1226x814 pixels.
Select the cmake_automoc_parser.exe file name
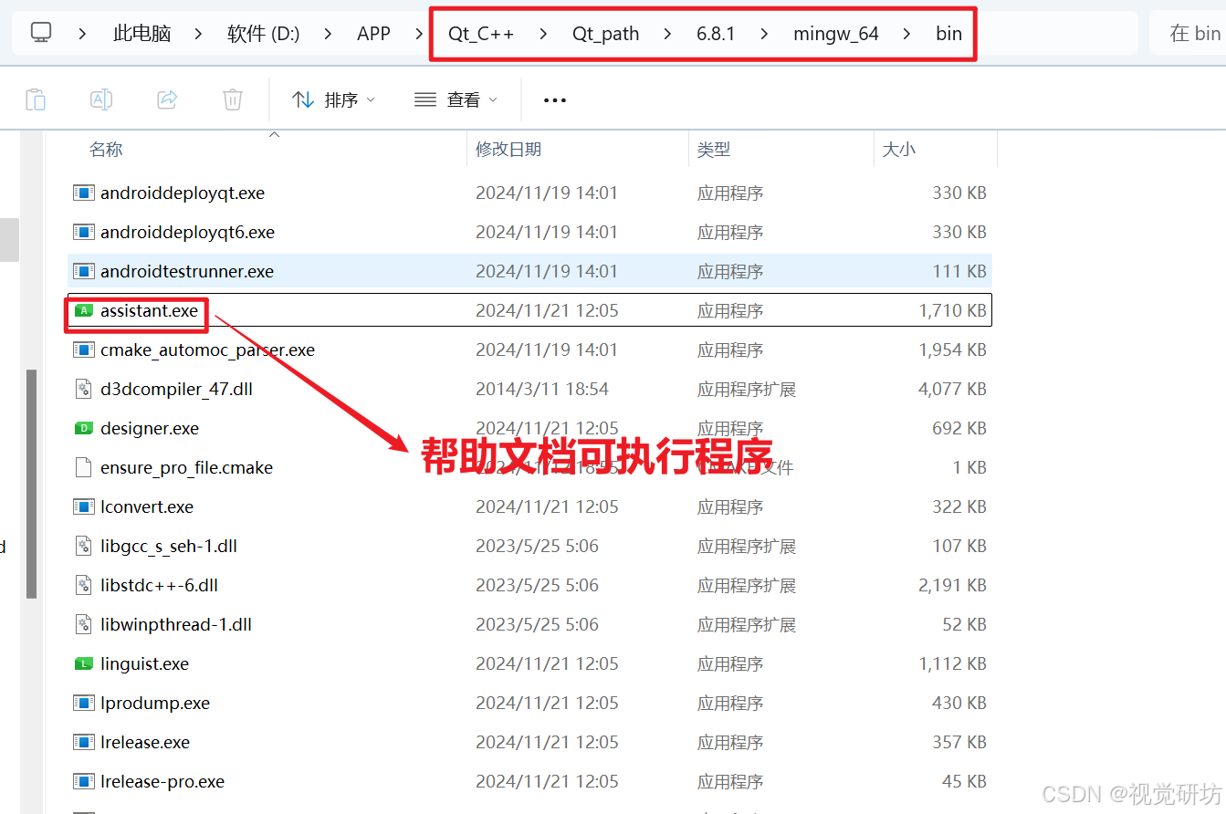(207, 350)
